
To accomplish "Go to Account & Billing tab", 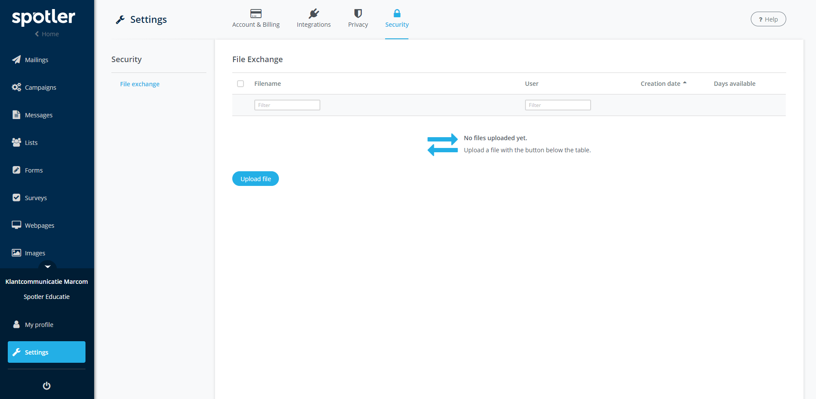I will click(256, 19).
